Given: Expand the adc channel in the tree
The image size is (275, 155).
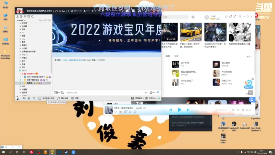Looking at the screenshot, I should point(20,71).
